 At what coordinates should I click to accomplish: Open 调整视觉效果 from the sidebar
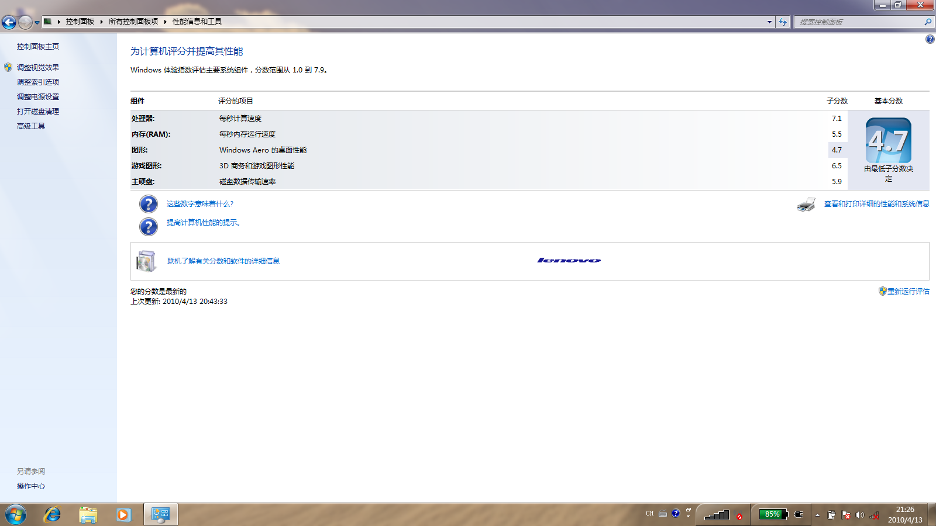tap(38, 68)
